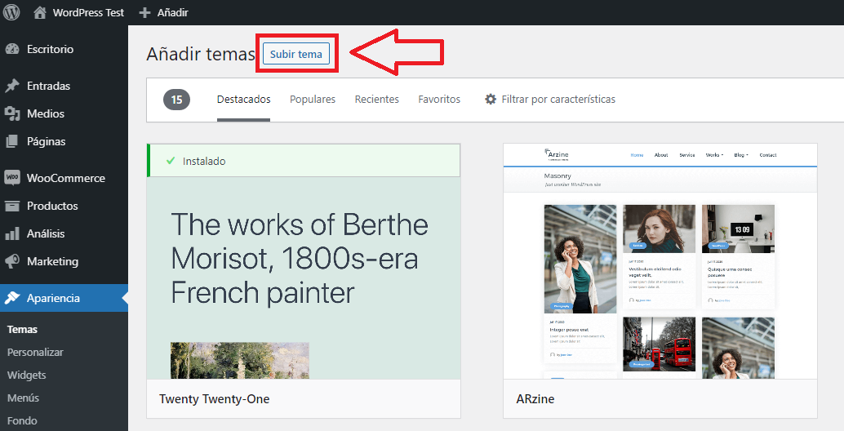Switch to the Favoritos tab
This screenshot has height=431, width=844.
tap(439, 99)
